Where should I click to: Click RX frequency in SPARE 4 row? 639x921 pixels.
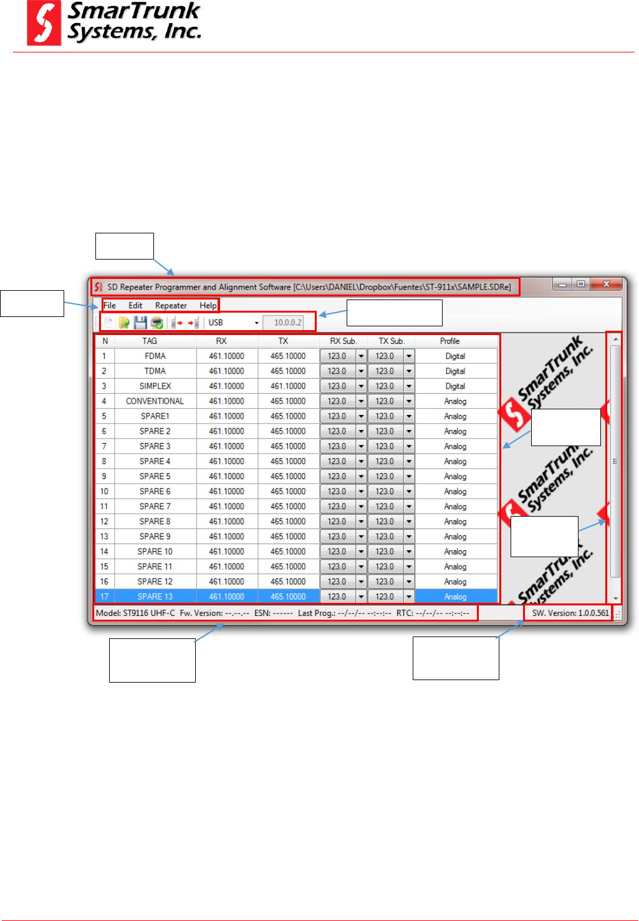(227, 461)
